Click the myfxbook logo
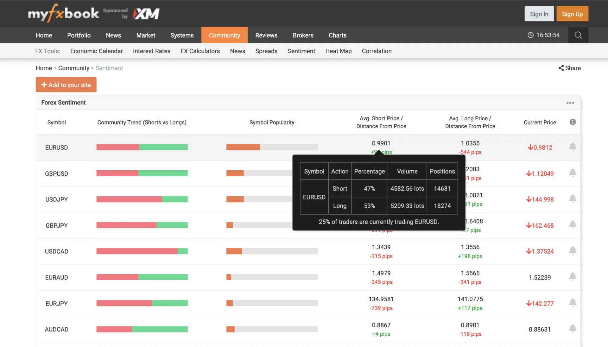Screen dimensions: 608x347 (x=63, y=13)
